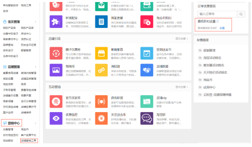252x147 pixels.
Task: Click the green envelope icon in top row
Action: click(x=101, y=6)
